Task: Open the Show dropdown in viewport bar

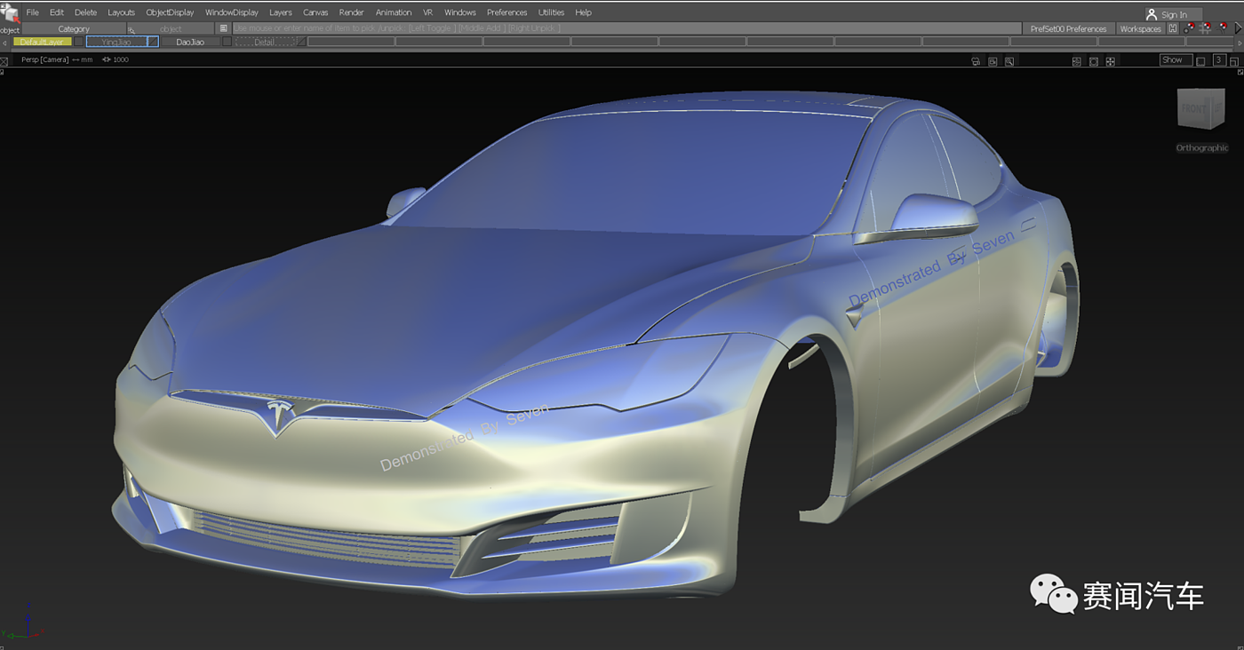Action: 1175,60
